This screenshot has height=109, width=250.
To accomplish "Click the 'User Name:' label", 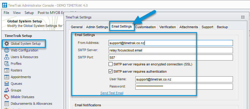I will pos(118,79).
